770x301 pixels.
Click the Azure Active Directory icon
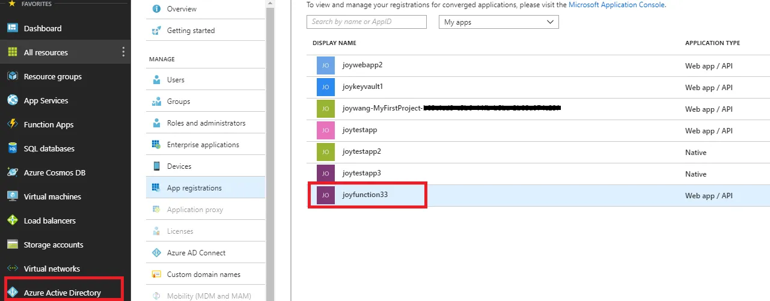(x=12, y=293)
